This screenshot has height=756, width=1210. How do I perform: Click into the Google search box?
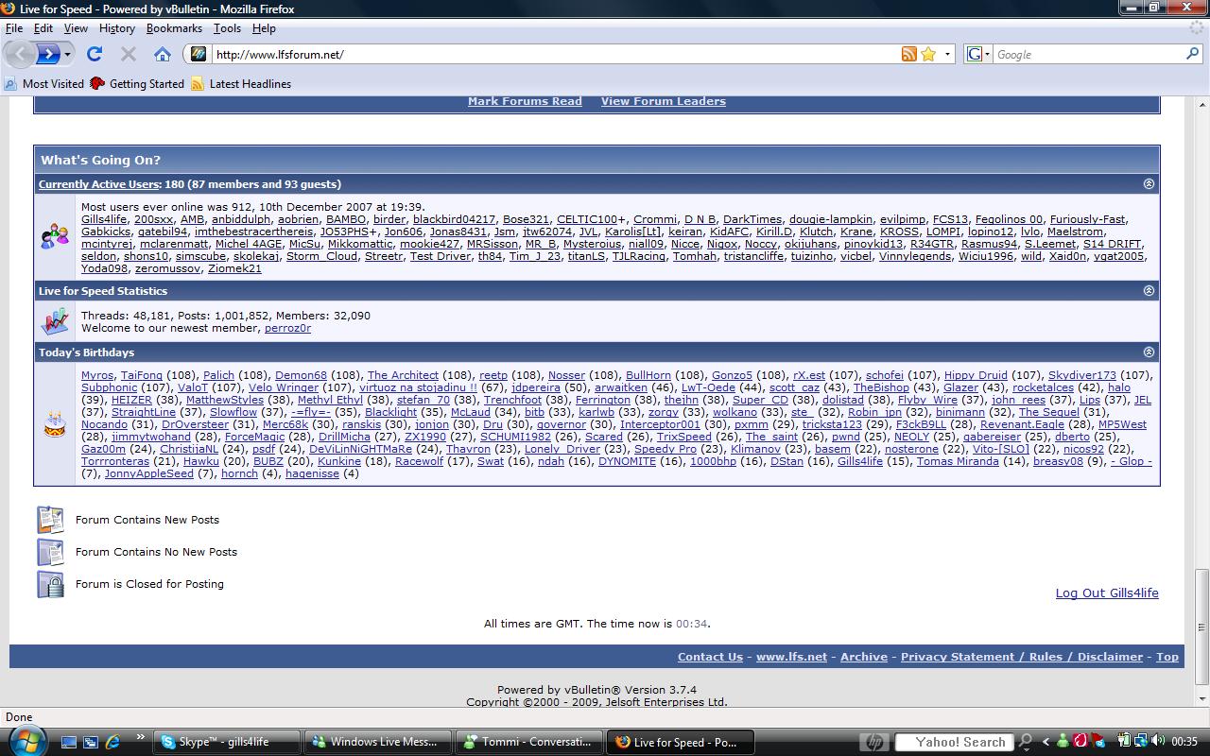1088,54
